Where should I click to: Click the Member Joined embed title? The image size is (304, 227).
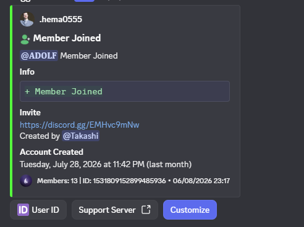(67, 38)
